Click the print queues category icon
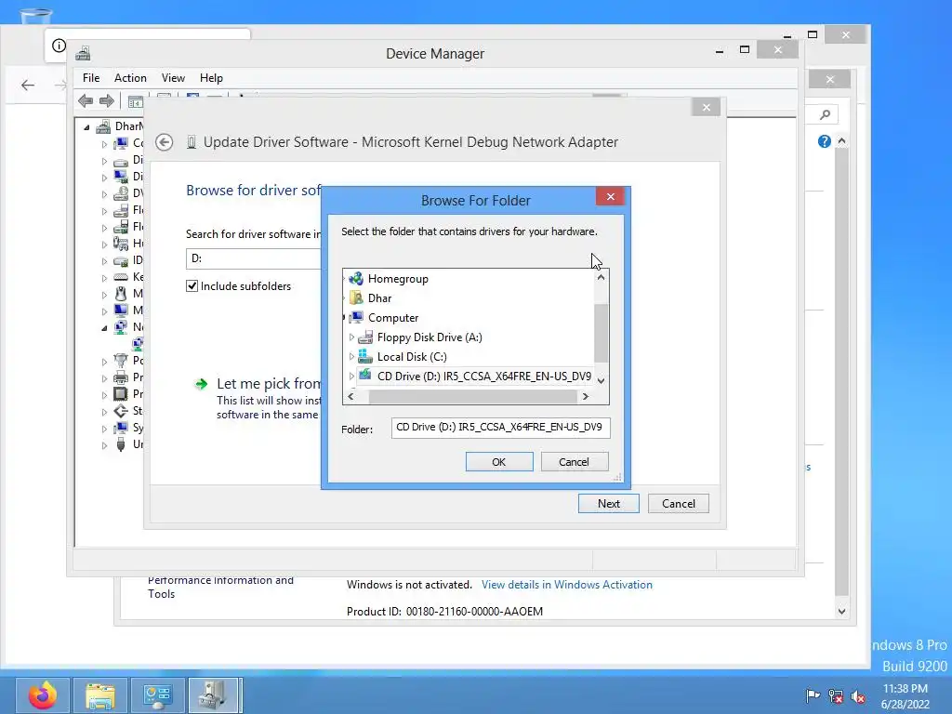 coord(121,377)
